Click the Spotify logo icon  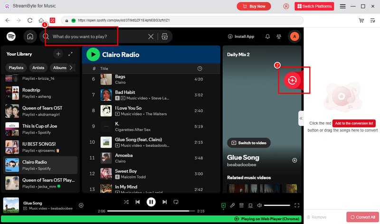(x=11, y=37)
